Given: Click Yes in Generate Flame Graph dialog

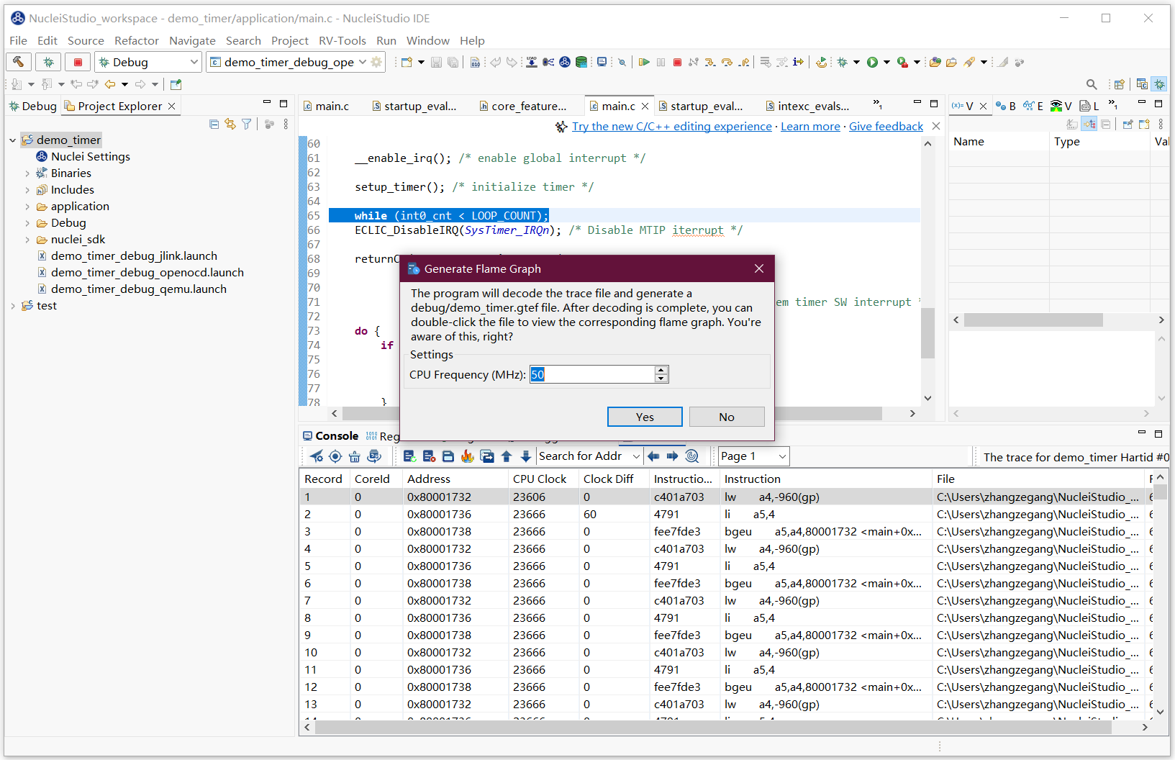Looking at the screenshot, I should tap(644, 417).
